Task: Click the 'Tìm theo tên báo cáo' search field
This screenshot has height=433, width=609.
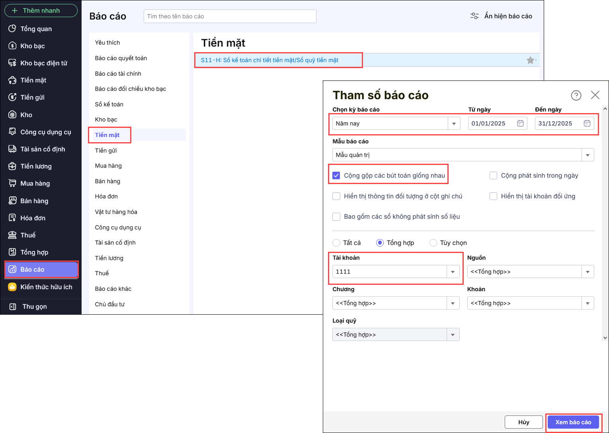Action: pyautogui.click(x=230, y=16)
